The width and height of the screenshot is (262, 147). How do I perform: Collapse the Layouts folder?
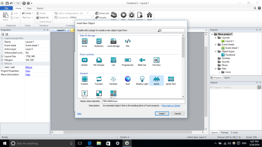pyautogui.click(x=216, y=38)
